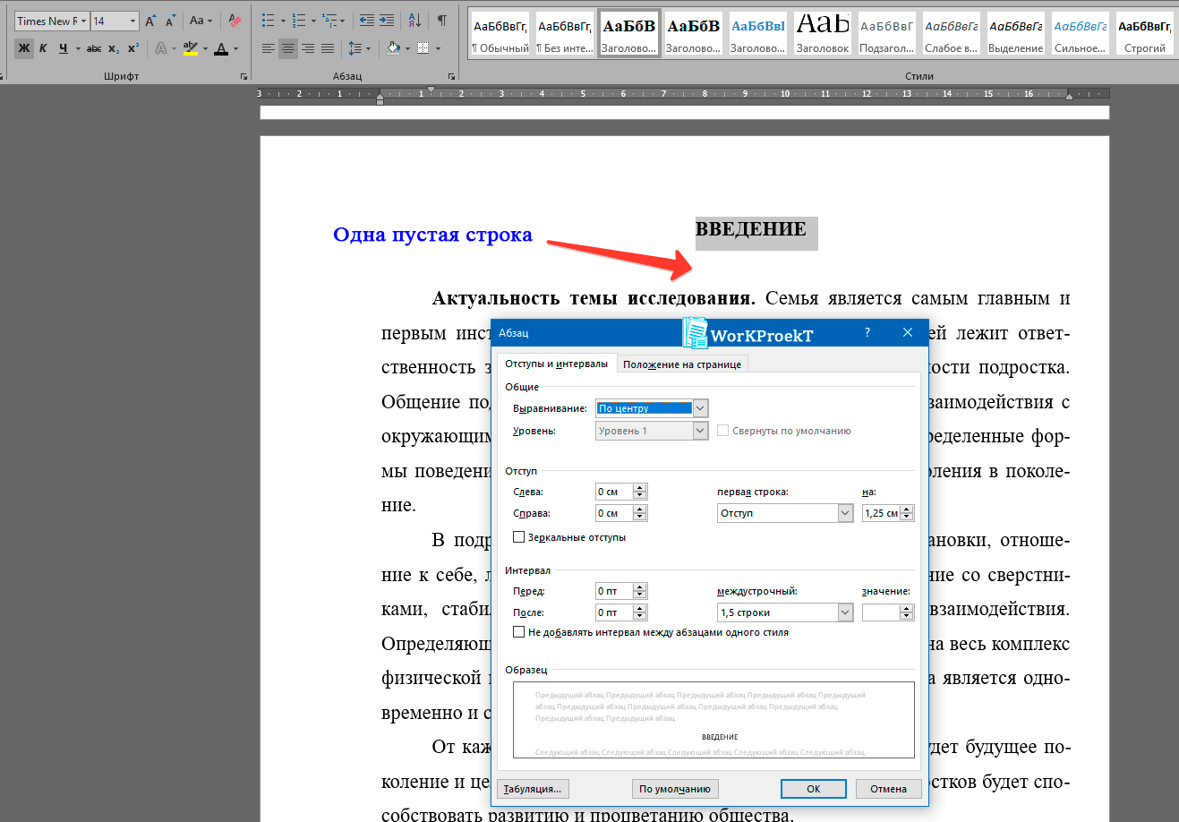The height and width of the screenshot is (822, 1179).
Task: Switch to 'Положение на странице' tab
Action: (681, 364)
